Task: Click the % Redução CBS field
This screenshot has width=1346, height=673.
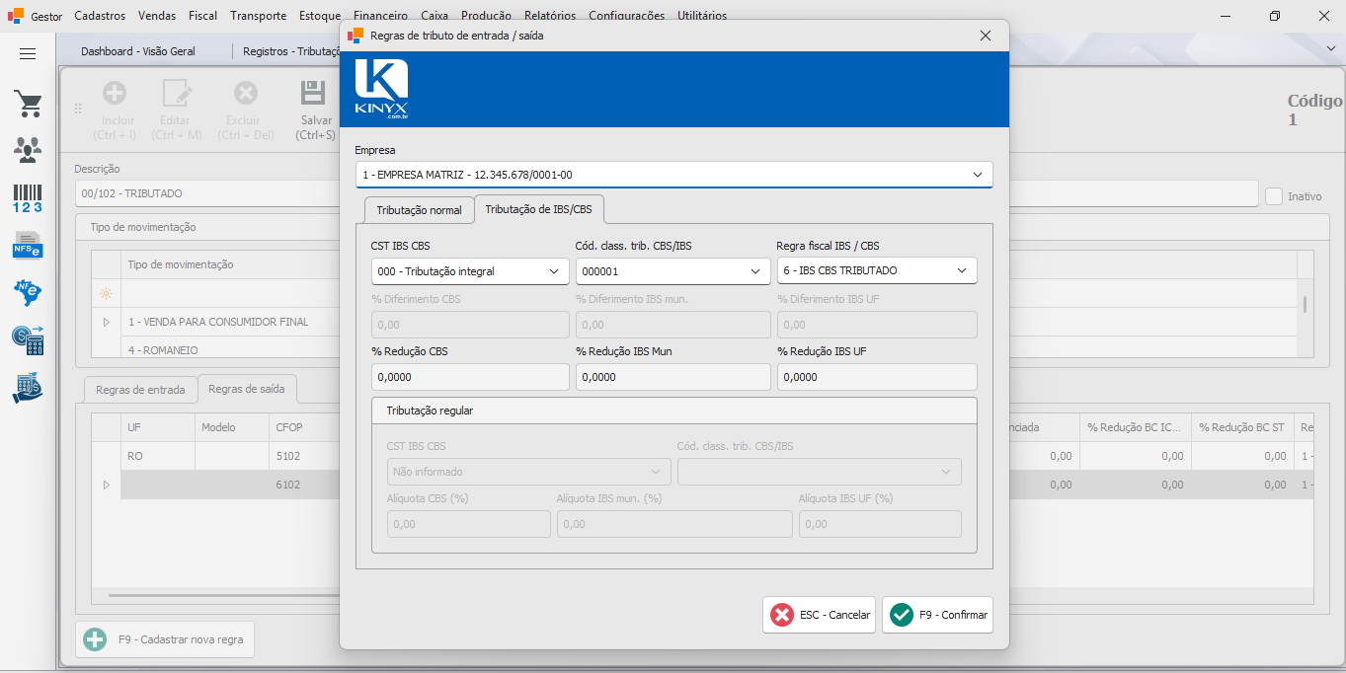Action: (x=470, y=377)
